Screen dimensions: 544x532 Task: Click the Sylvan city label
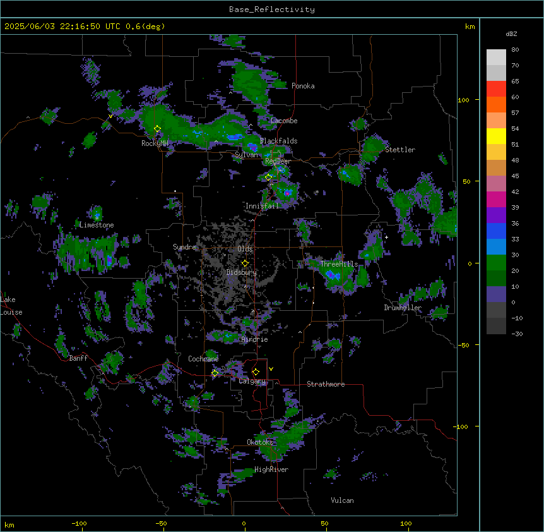point(247,155)
